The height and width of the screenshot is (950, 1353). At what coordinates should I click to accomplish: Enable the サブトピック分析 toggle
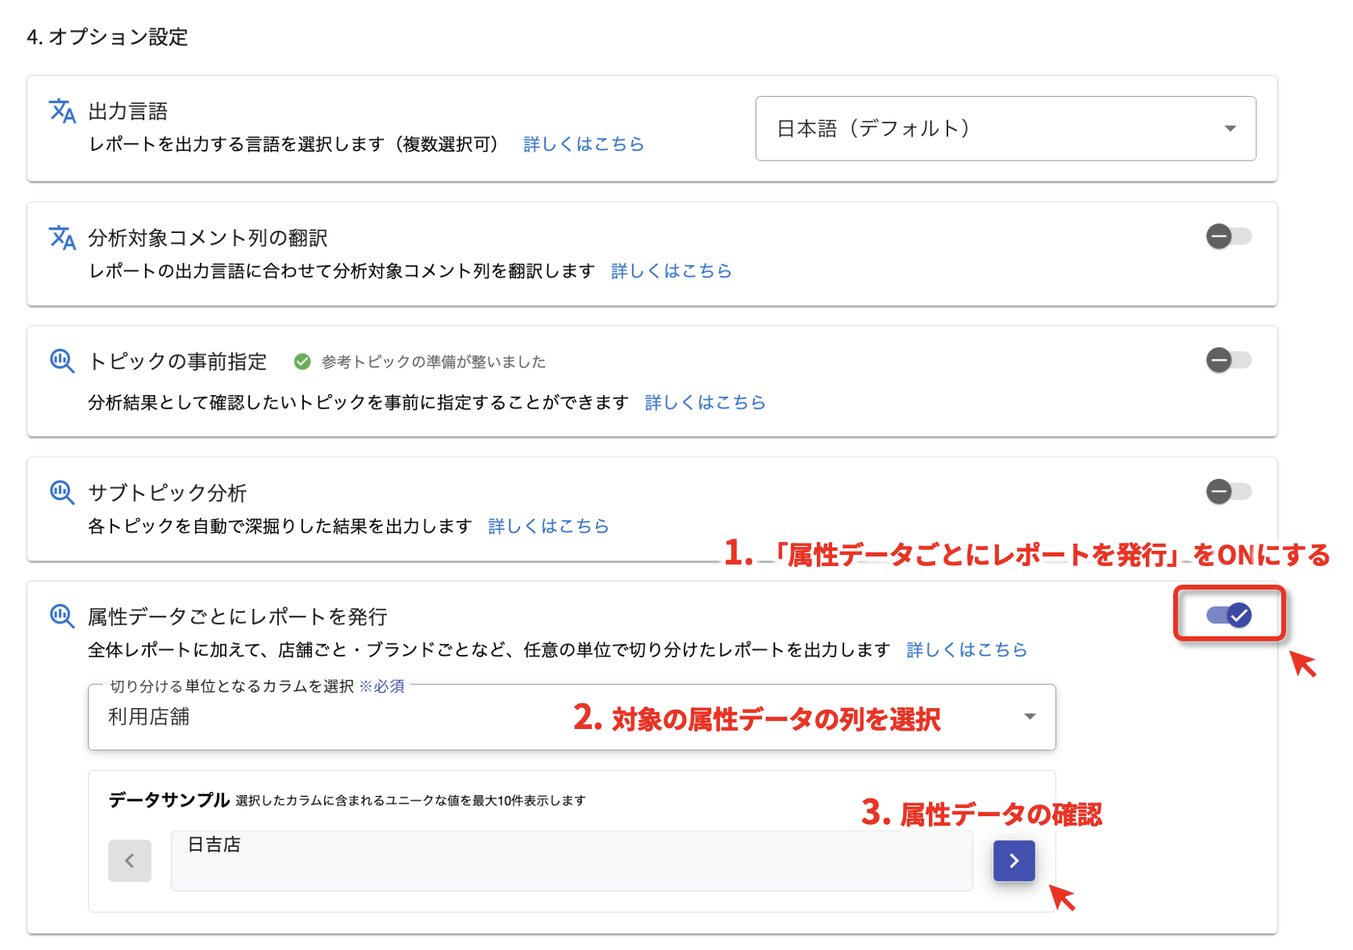click(1228, 491)
